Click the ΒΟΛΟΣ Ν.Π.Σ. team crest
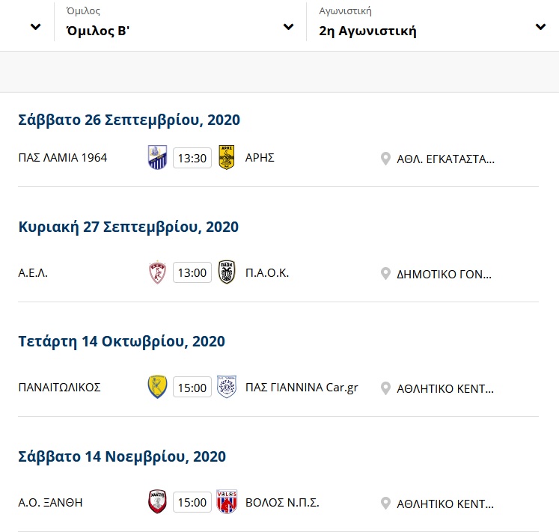The image size is (559, 532). [227, 501]
